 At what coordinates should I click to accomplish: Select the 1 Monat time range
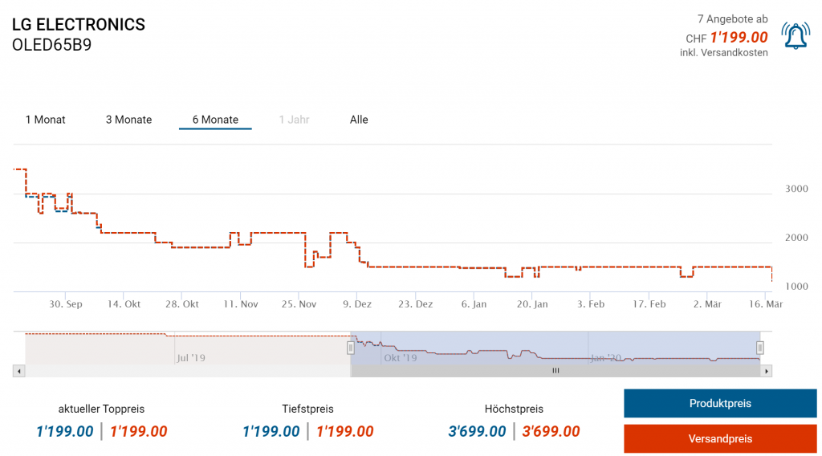46,120
